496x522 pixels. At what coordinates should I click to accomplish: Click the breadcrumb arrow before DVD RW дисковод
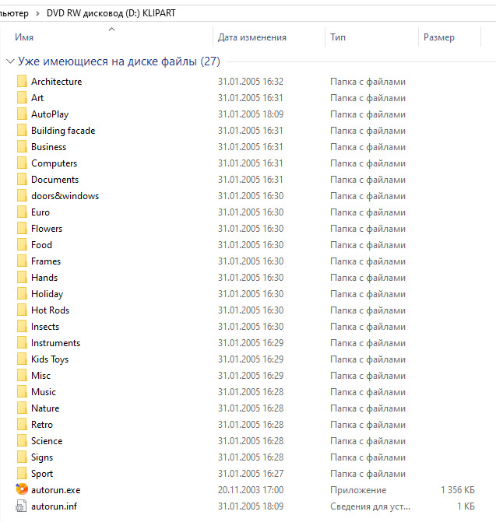pos(37,13)
